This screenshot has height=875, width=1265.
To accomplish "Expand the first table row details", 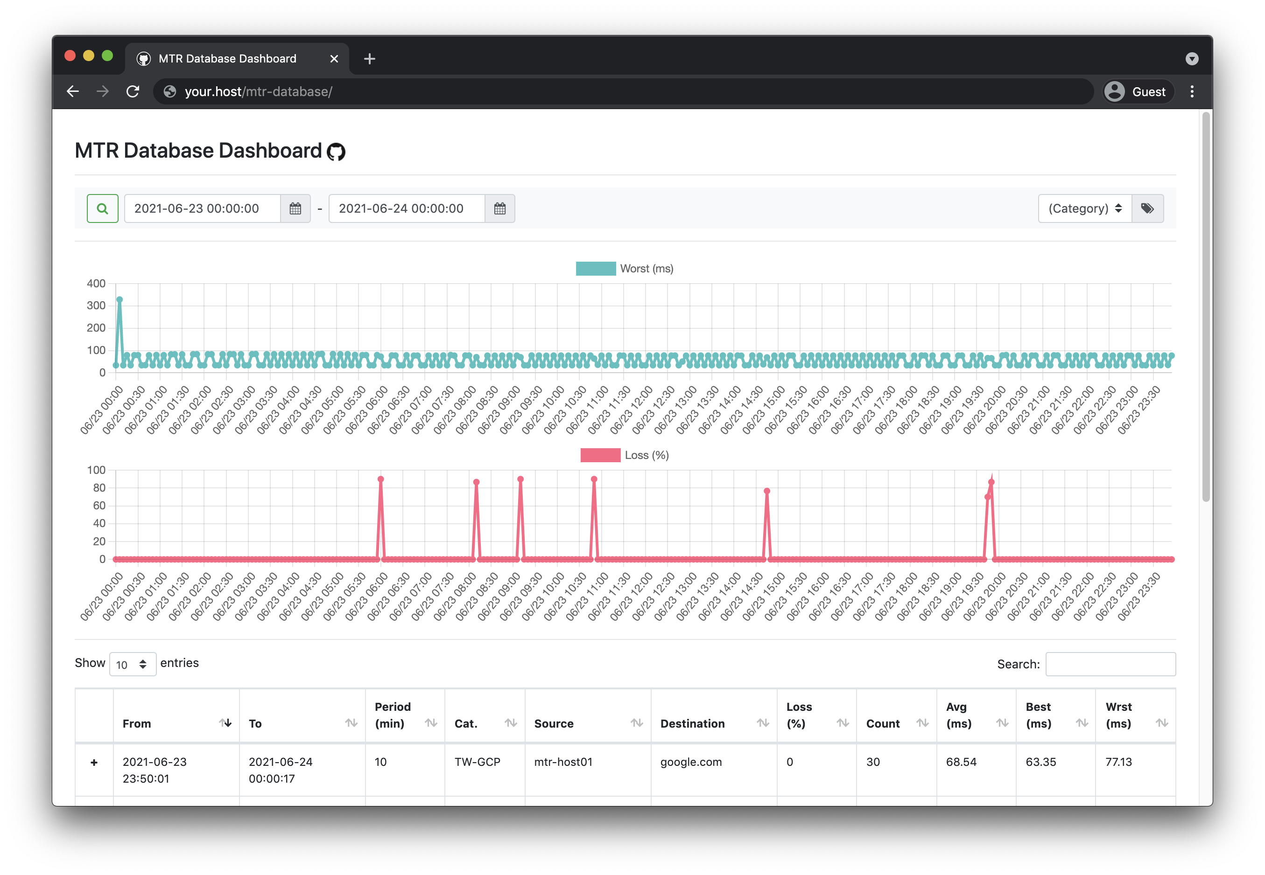I will (94, 763).
